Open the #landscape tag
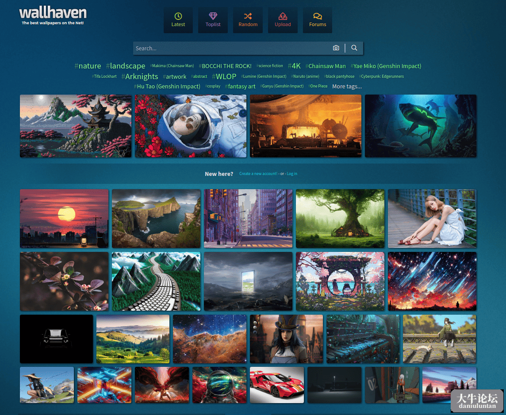The width and height of the screenshot is (506, 415). click(x=126, y=66)
